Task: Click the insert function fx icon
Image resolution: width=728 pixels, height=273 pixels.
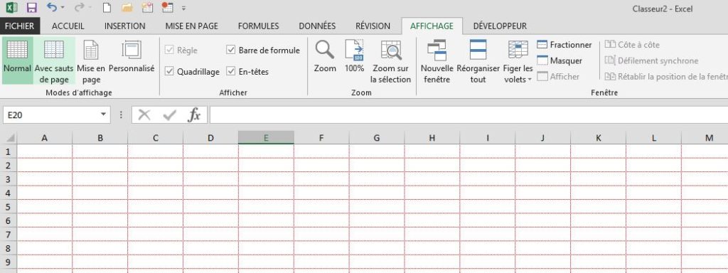Action: [x=194, y=114]
